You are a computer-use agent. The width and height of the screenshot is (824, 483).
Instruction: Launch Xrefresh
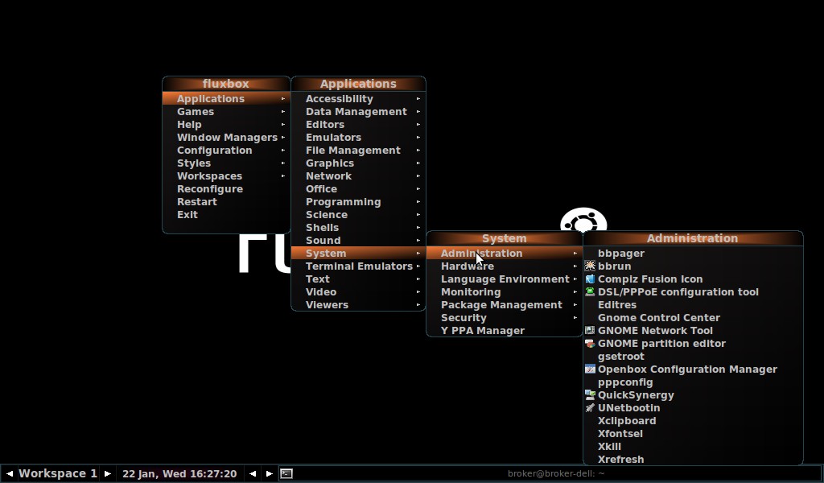coord(693,460)
